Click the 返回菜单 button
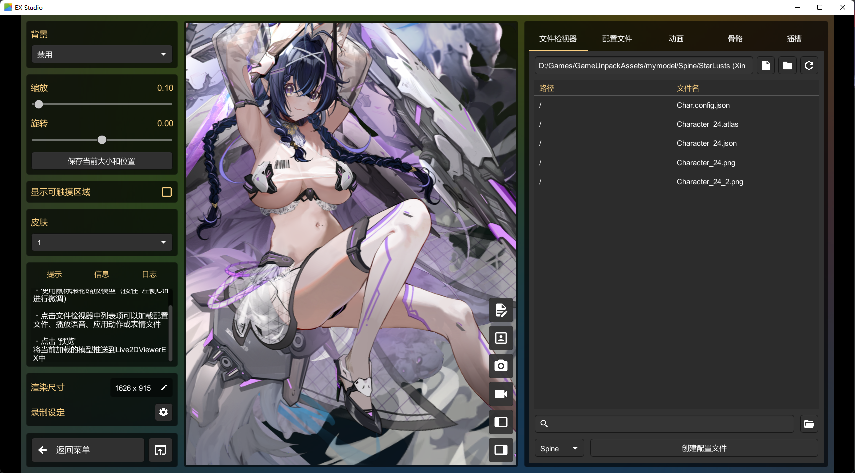This screenshot has height=473, width=855. 88,450
